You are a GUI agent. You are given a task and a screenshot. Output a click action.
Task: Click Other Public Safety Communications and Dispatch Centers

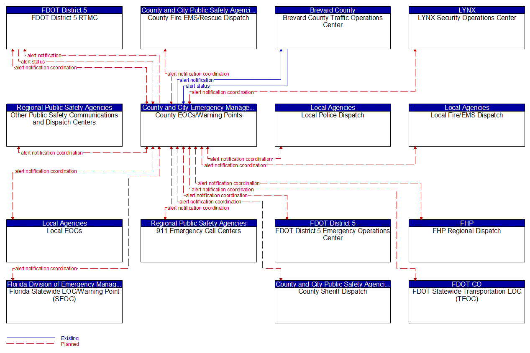[64, 125]
